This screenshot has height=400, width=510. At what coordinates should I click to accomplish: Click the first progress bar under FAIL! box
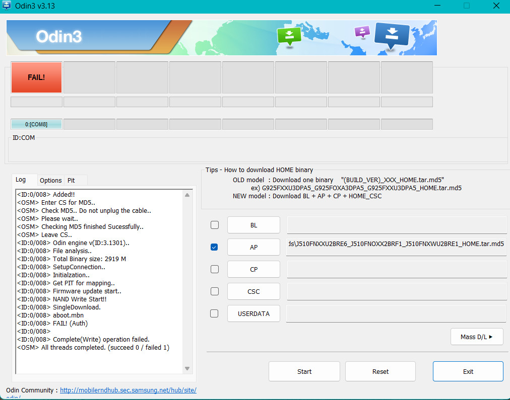[36, 102]
